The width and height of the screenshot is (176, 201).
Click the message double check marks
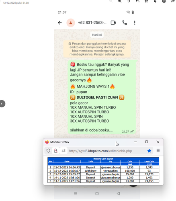(132, 131)
